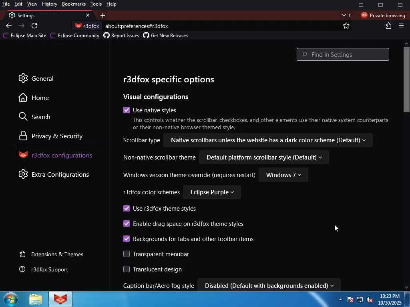Open Extensions & Themes link
The width and height of the screenshot is (410, 307).
coord(52,254)
